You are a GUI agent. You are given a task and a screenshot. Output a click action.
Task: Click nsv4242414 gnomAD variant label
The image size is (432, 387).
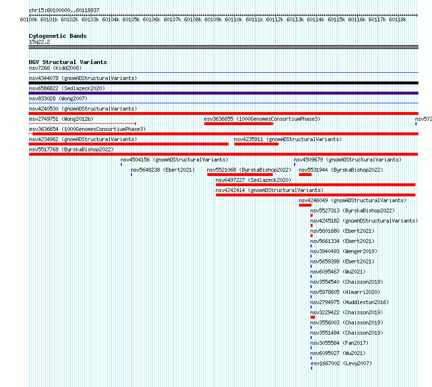(269, 190)
